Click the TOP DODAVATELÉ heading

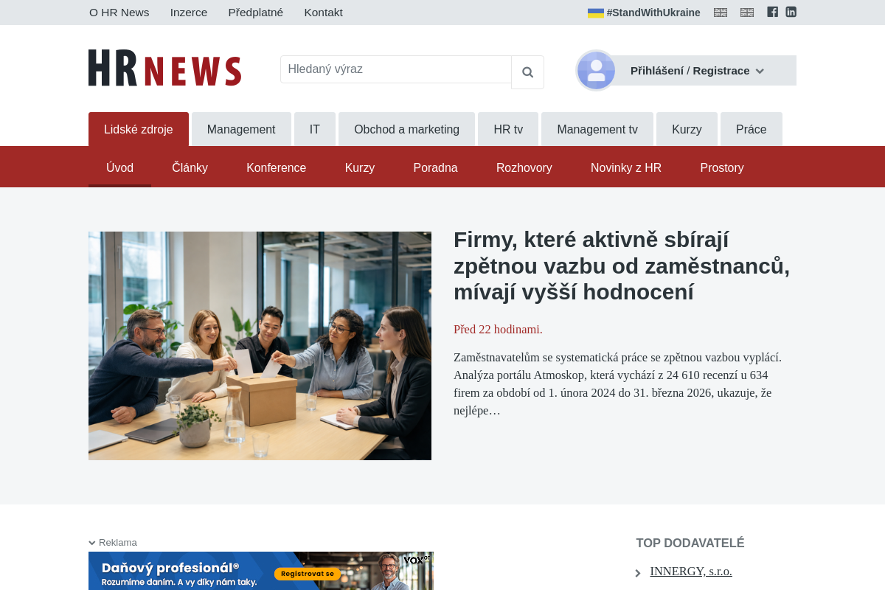coord(690,543)
